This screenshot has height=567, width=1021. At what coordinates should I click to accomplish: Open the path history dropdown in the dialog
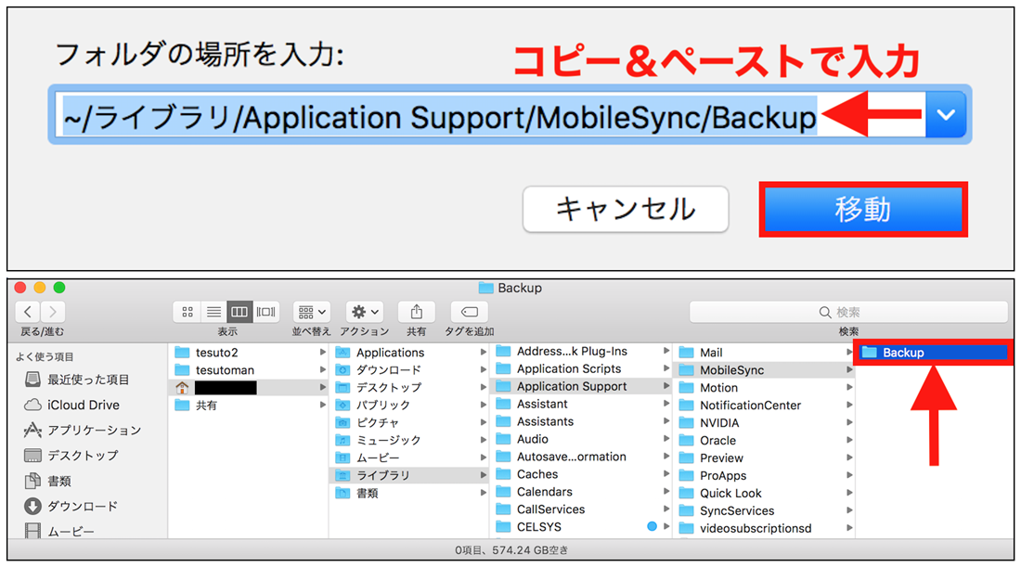coord(945,114)
